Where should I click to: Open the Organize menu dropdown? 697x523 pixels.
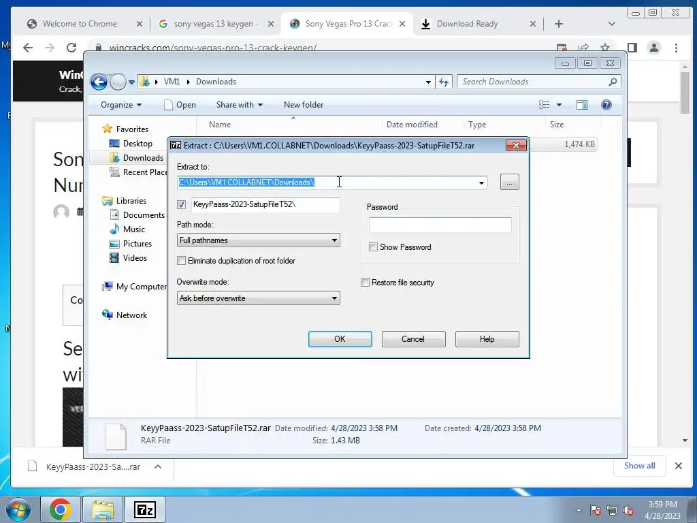click(121, 105)
